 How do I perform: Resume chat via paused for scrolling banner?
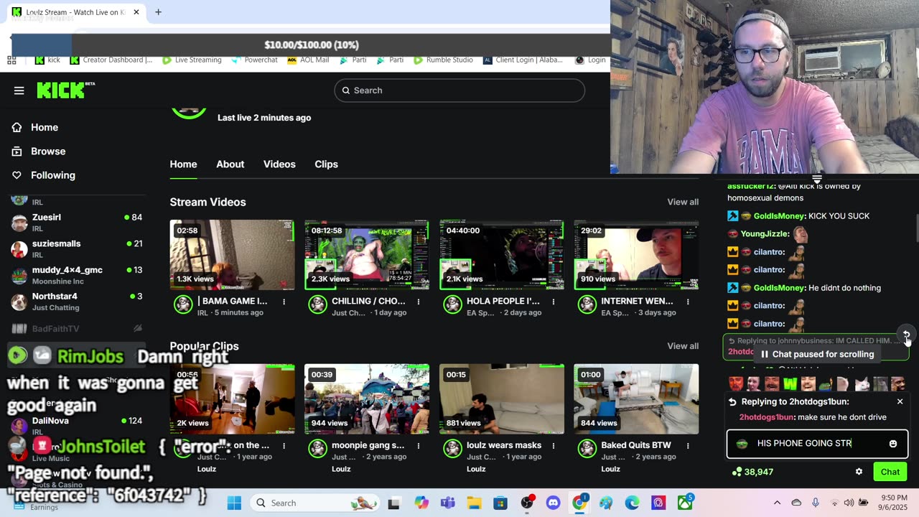pos(817,354)
